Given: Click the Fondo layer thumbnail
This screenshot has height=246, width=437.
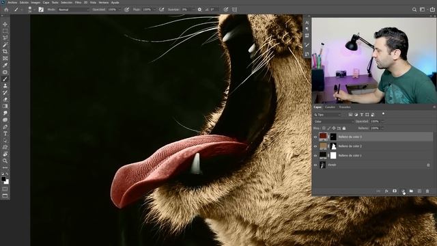Looking at the screenshot, I should click(323, 165).
